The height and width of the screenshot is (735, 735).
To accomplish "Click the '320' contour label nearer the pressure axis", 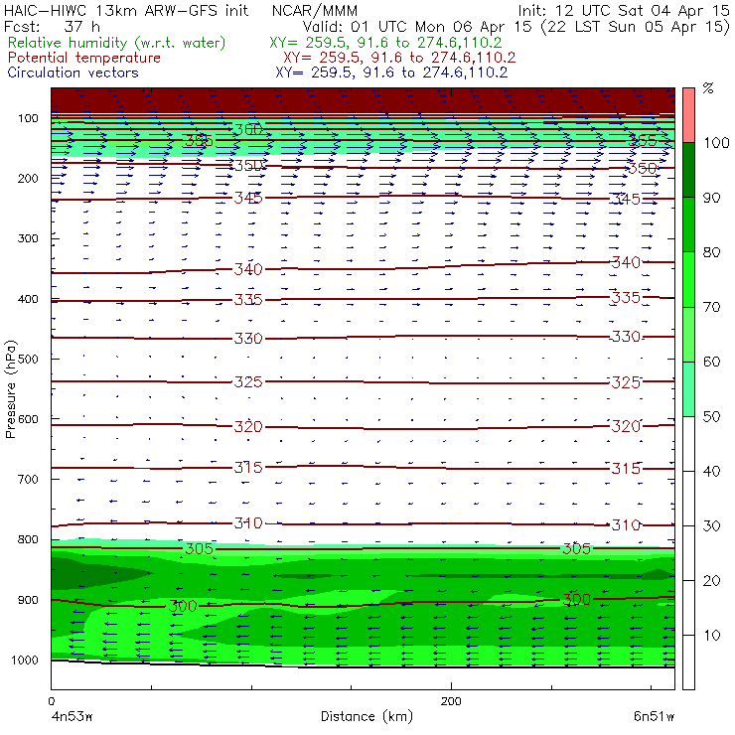I will pyautogui.click(x=248, y=426).
